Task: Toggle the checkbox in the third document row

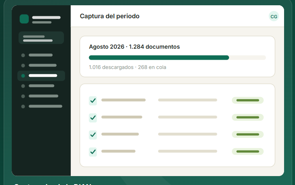Action: click(x=93, y=135)
